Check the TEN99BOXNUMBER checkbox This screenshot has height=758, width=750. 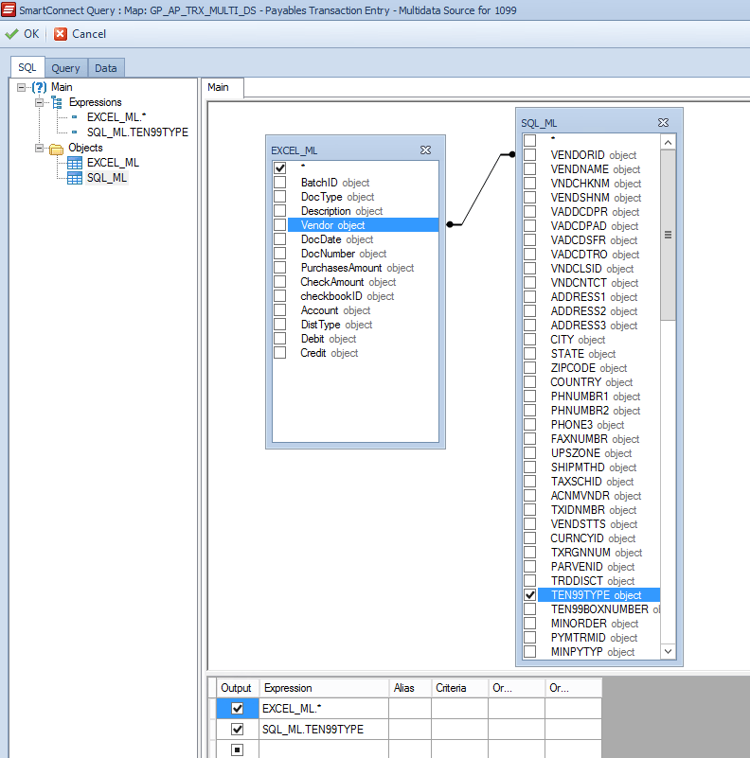click(x=530, y=609)
